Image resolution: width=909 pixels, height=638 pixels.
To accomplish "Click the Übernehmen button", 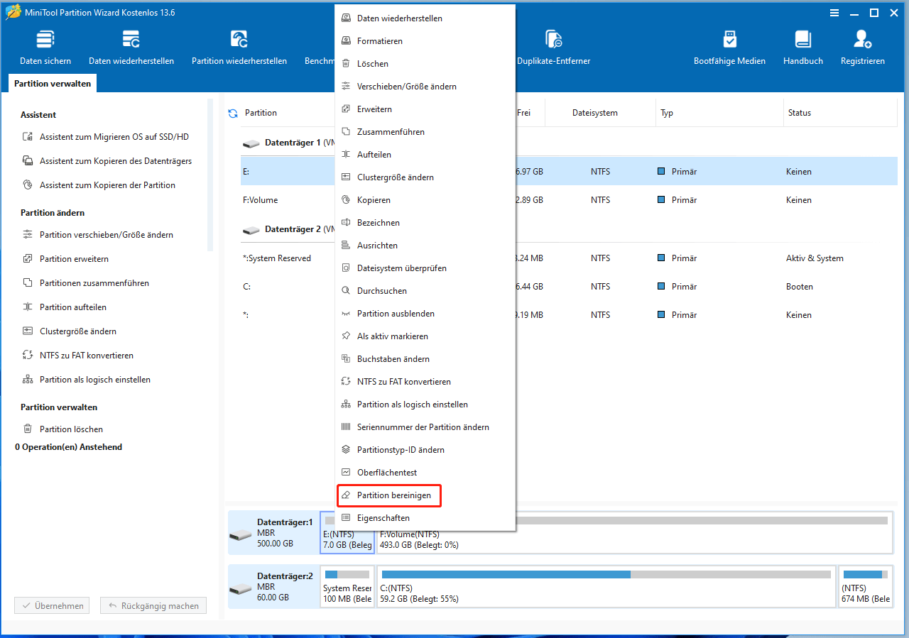I will (x=51, y=605).
